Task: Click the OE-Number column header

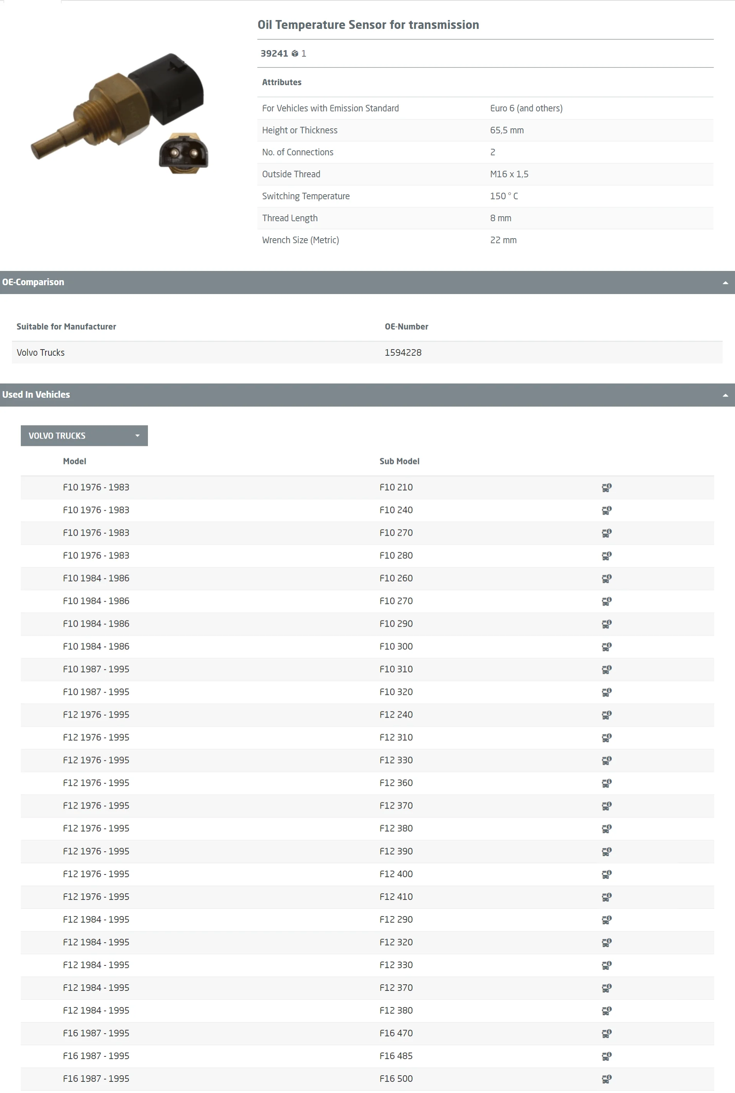Action: pyautogui.click(x=406, y=327)
